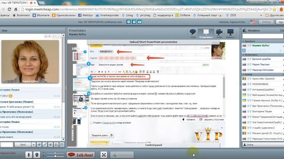Screen dimensions: 284x159
Task: Select slide thumbnail number 10
Action: pos(81,99)
